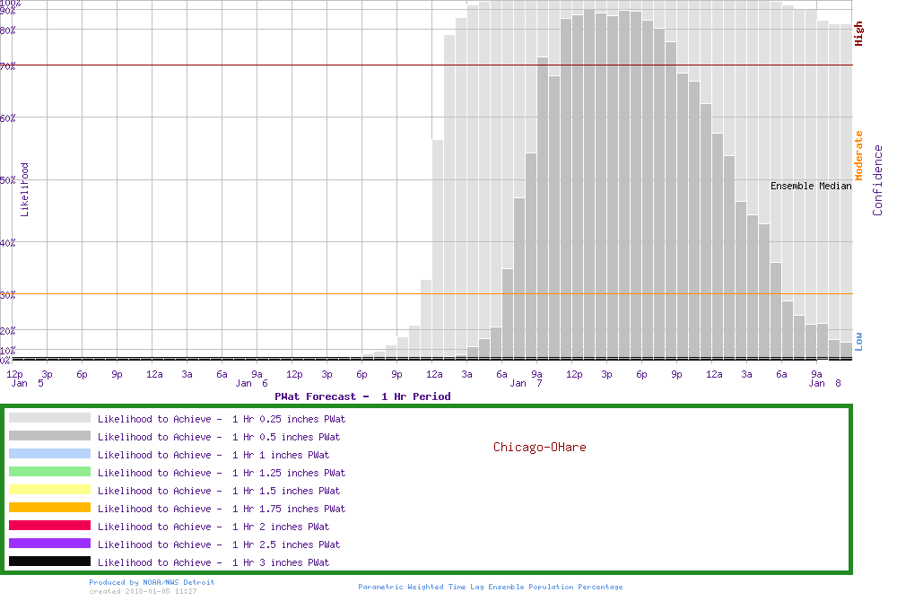The width and height of the screenshot is (897, 601).
Task: Select the purple 2.5 inches PWat swatch
Action: point(49,544)
